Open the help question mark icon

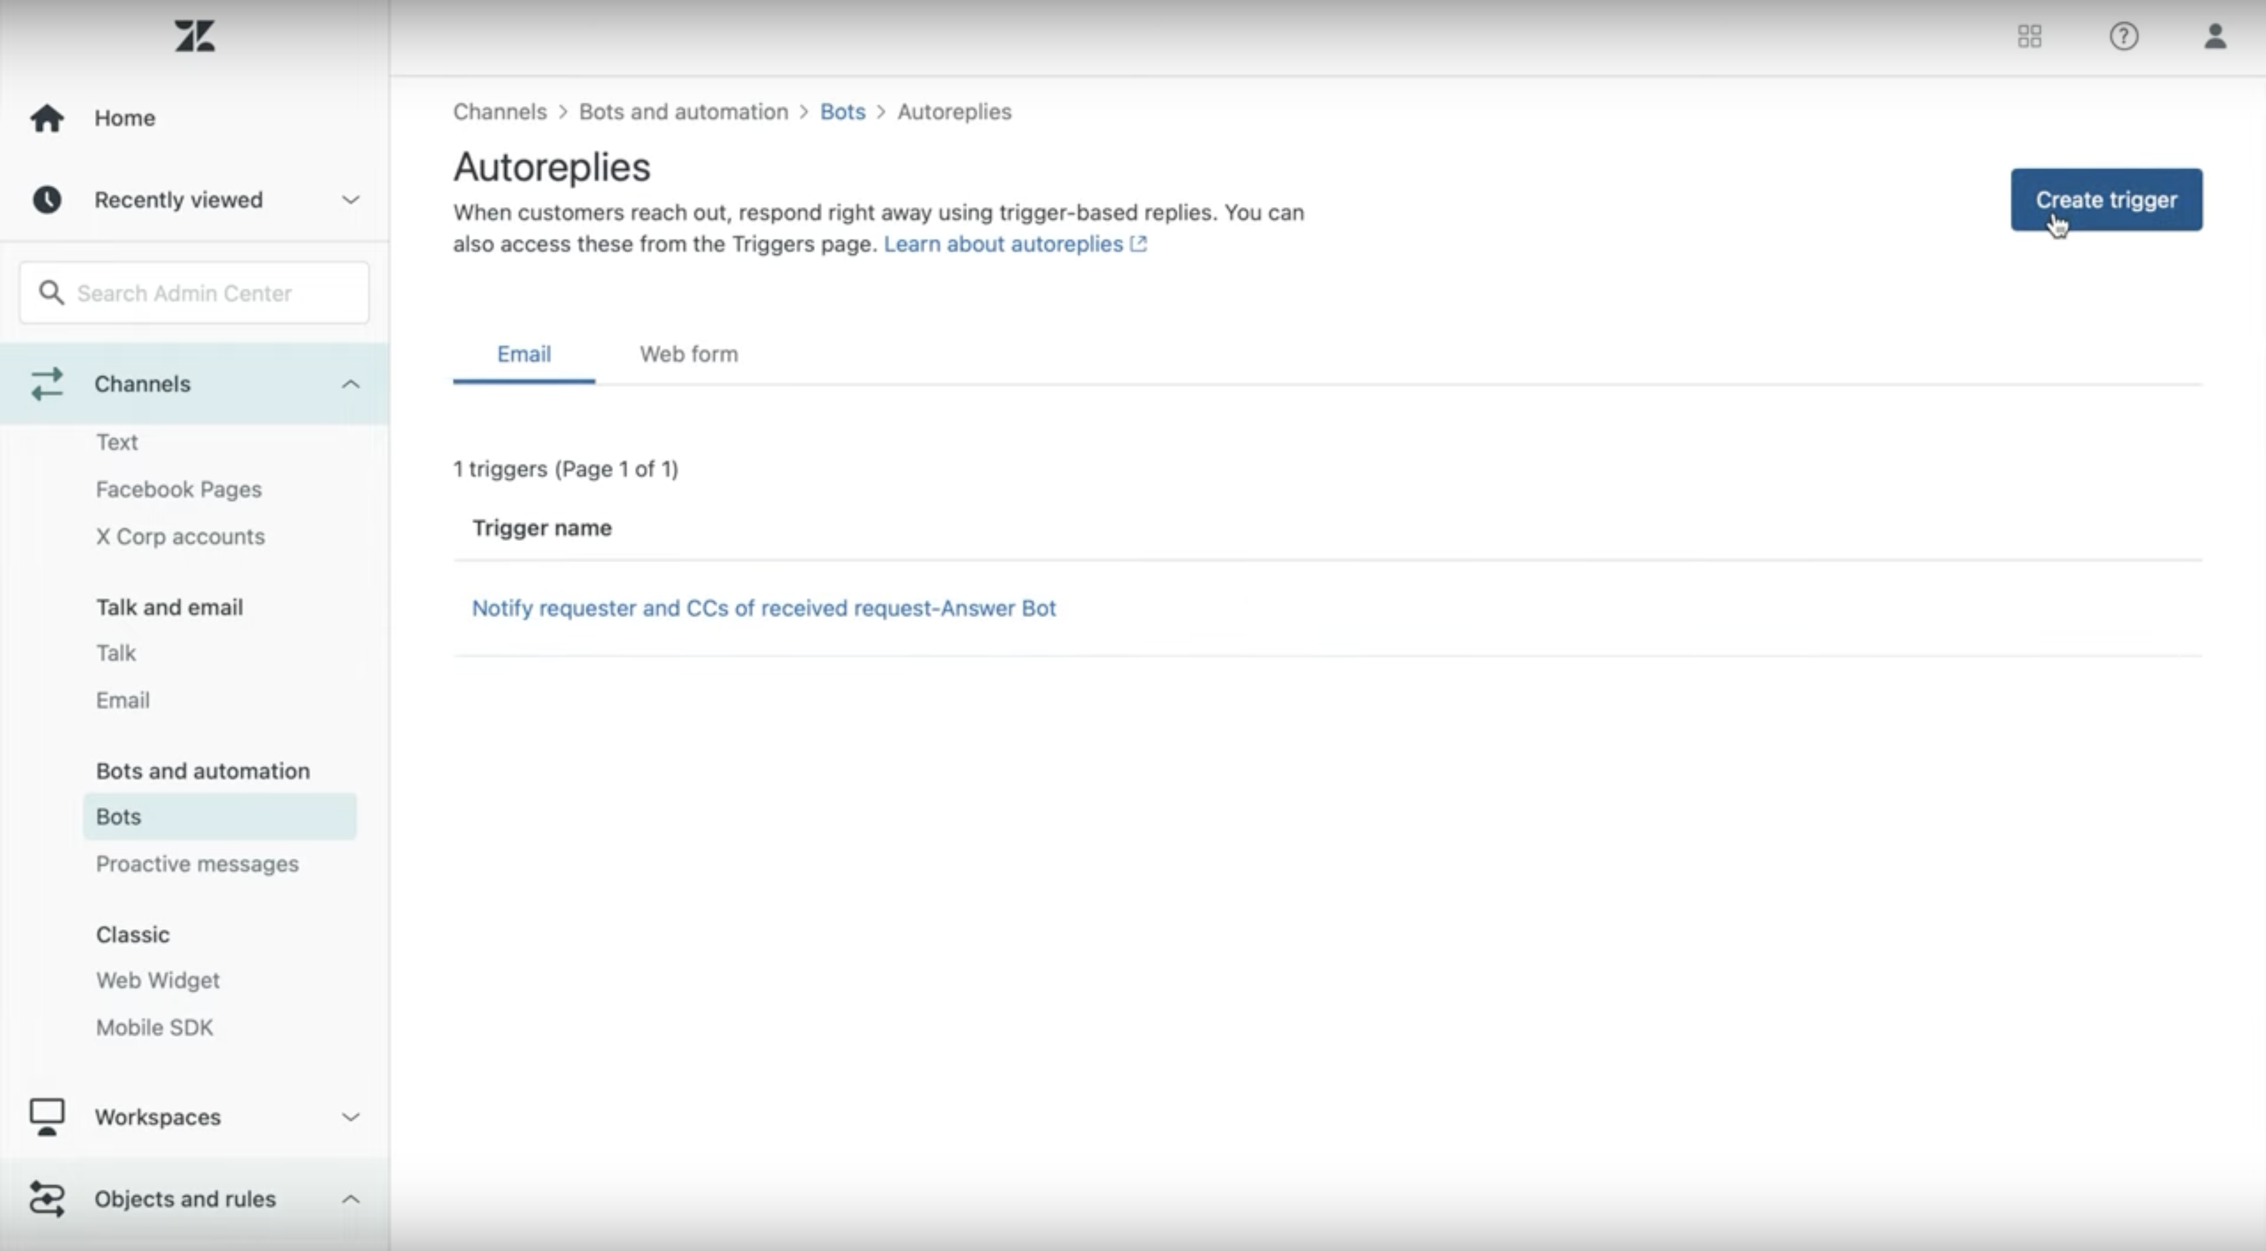(2124, 36)
